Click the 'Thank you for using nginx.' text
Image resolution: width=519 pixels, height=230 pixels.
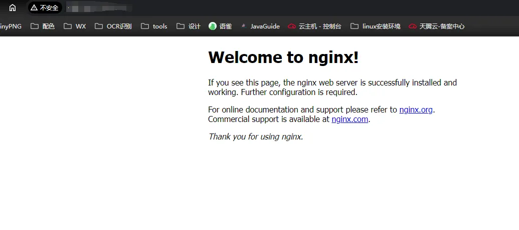pos(256,136)
